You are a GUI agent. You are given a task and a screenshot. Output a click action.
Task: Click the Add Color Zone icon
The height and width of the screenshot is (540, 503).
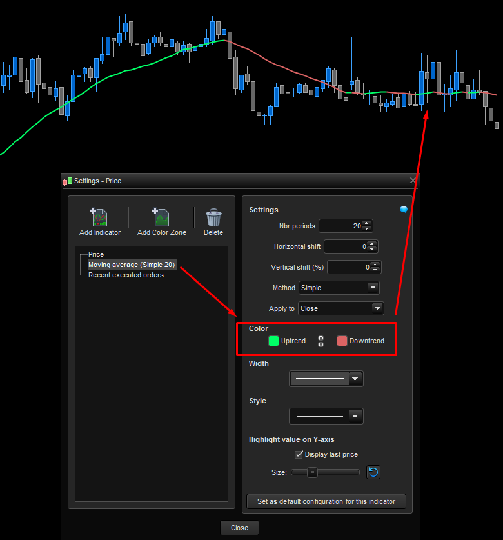(161, 217)
